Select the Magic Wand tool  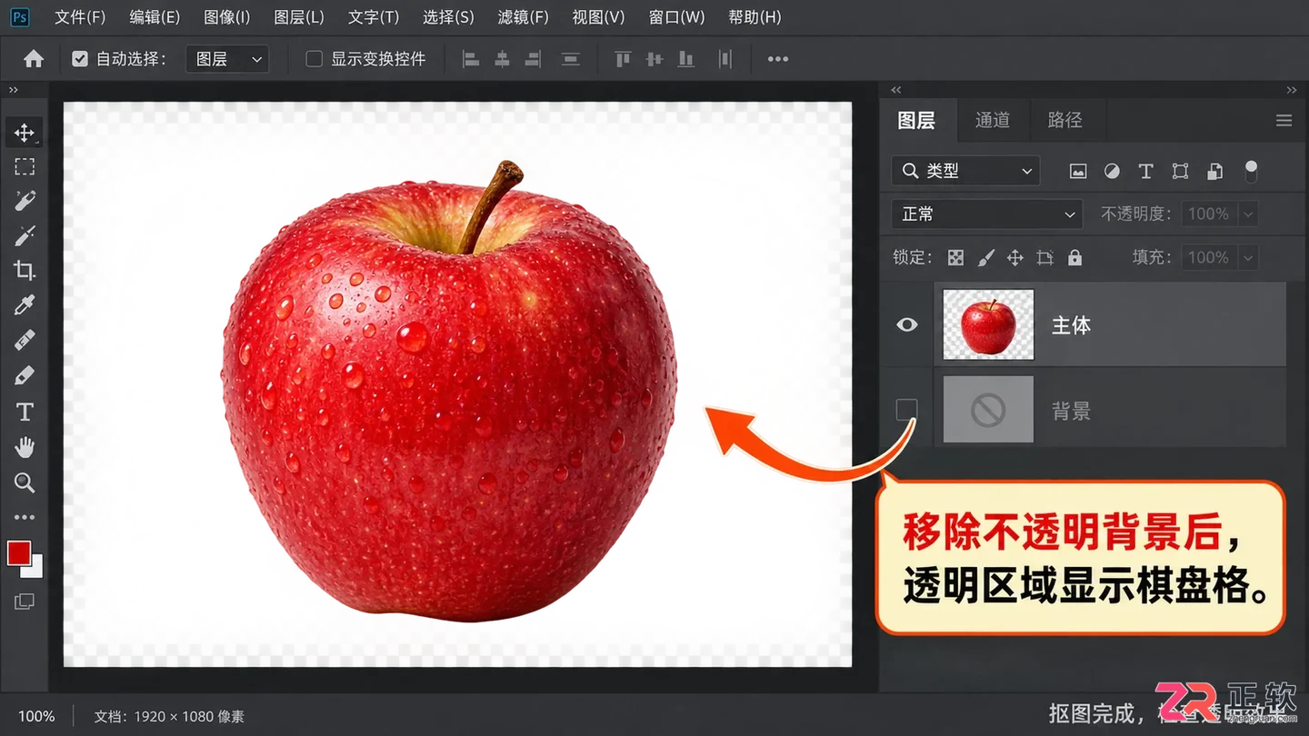point(25,235)
